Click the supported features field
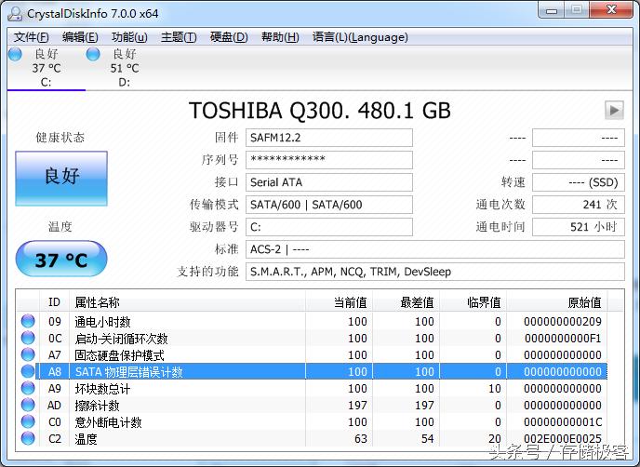 pos(435,272)
